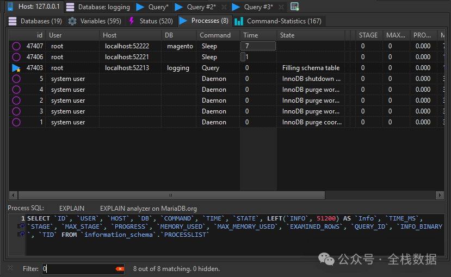This screenshot has height=277, width=451.
Task: Click the clear filter icon in Filter box
Action: (x=120, y=269)
